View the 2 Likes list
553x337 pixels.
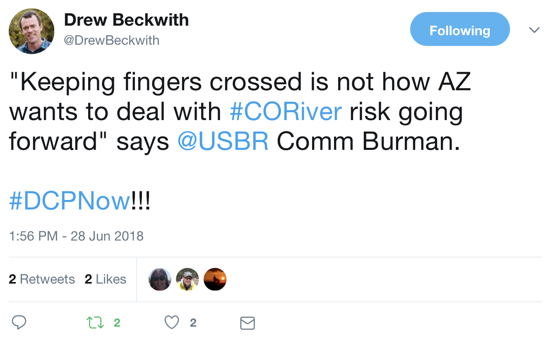tap(105, 279)
